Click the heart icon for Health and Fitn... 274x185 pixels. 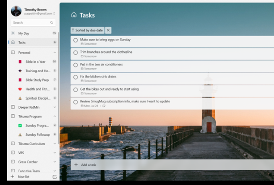20,89
